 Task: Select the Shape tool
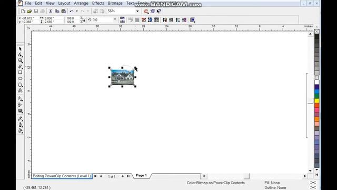click(x=20, y=55)
